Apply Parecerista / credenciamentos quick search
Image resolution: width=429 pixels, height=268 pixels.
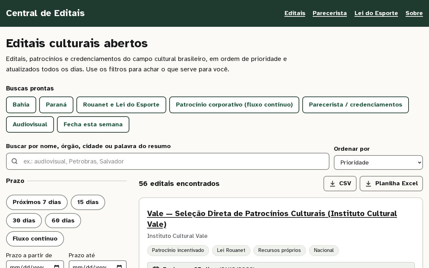[356, 105]
